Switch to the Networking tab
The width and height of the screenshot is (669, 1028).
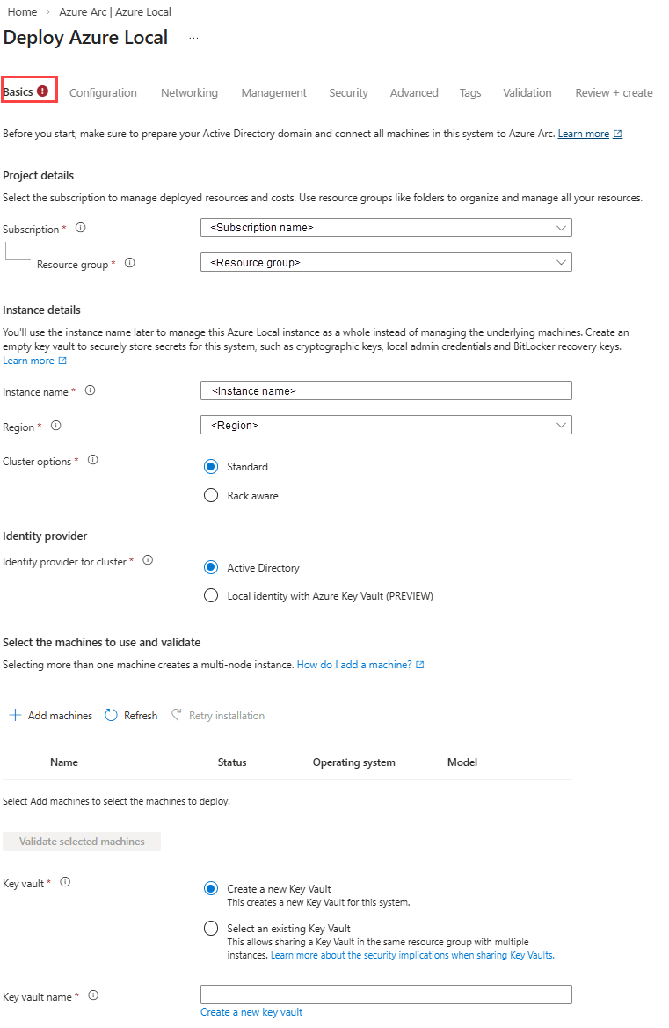[x=189, y=93]
